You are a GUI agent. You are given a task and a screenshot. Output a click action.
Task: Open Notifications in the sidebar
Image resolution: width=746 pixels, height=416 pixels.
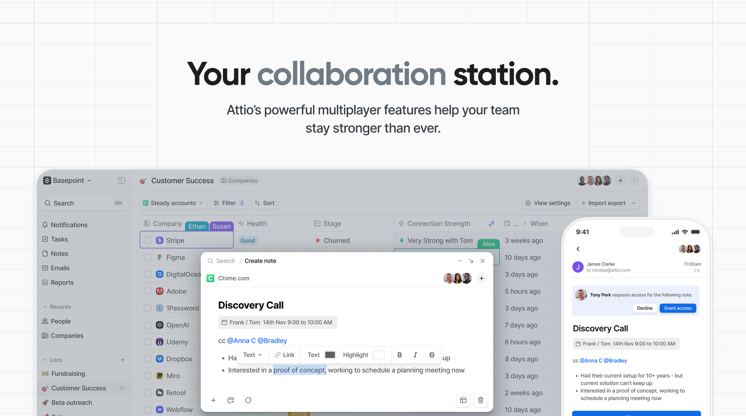point(69,225)
